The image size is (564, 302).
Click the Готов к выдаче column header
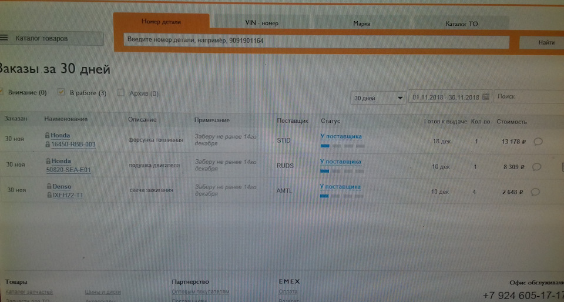(446, 122)
